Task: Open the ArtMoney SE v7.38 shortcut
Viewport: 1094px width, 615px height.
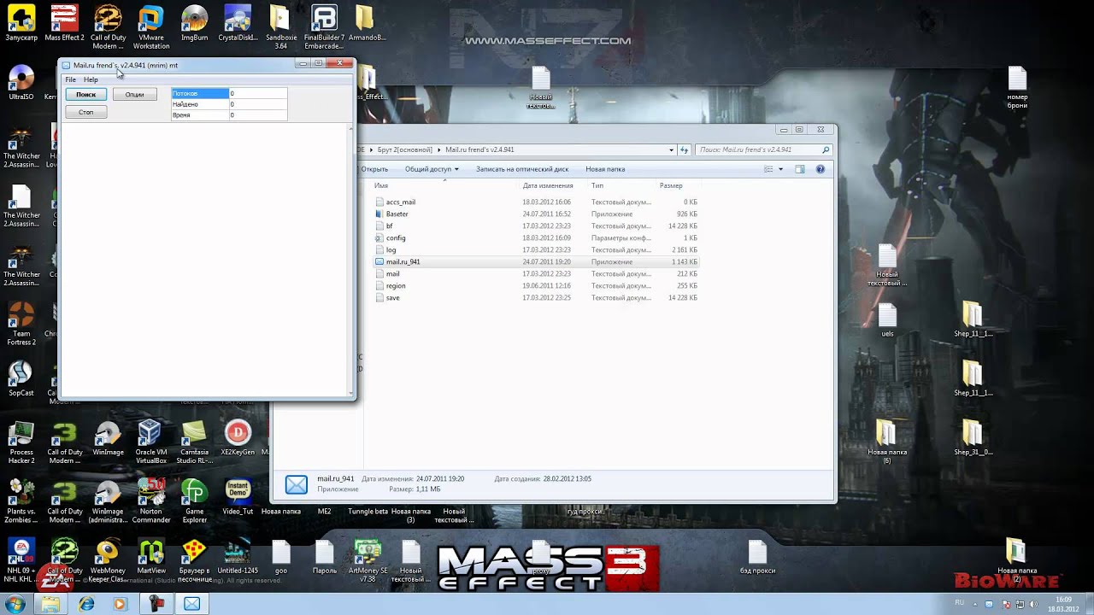Action: [368, 560]
